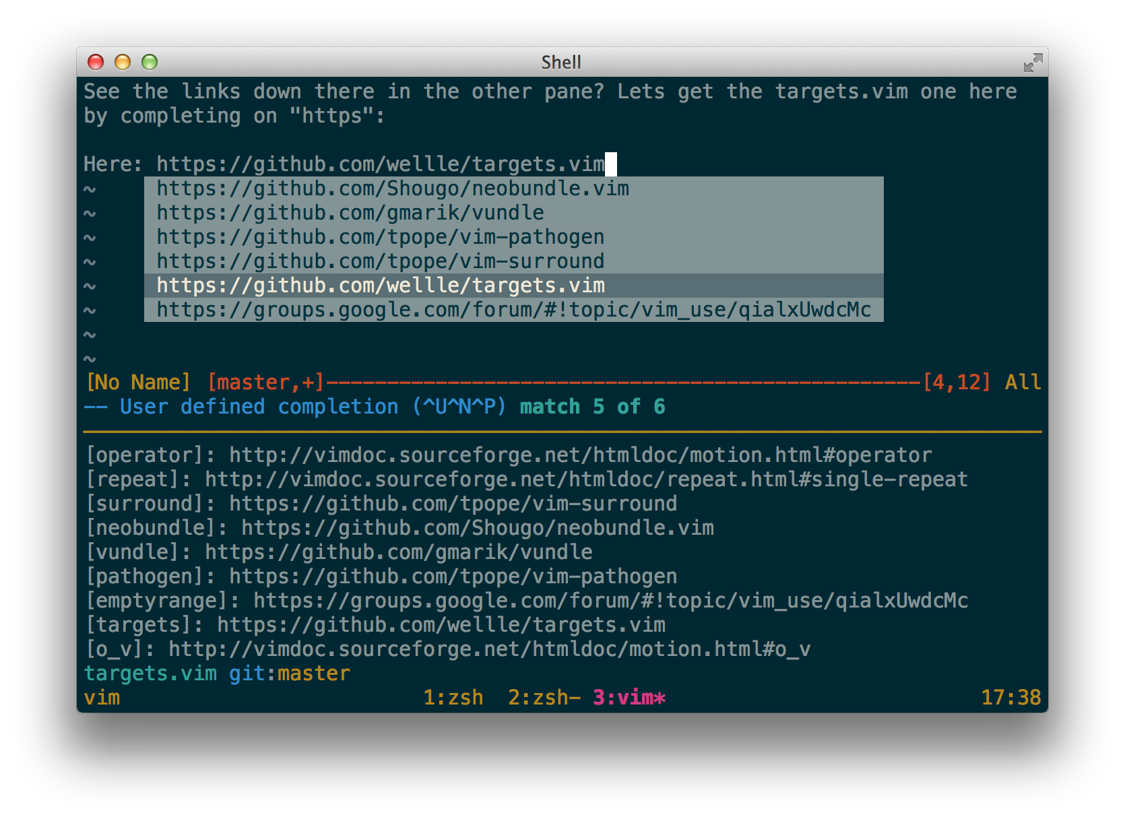This screenshot has width=1125, height=819.
Task: Click the [emptyrange] Google Groups link line
Action: click(527, 601)
